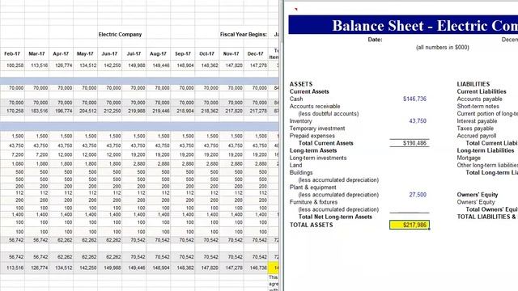Select the Short-term notes label
518x291 pixels.
[478, 106]
